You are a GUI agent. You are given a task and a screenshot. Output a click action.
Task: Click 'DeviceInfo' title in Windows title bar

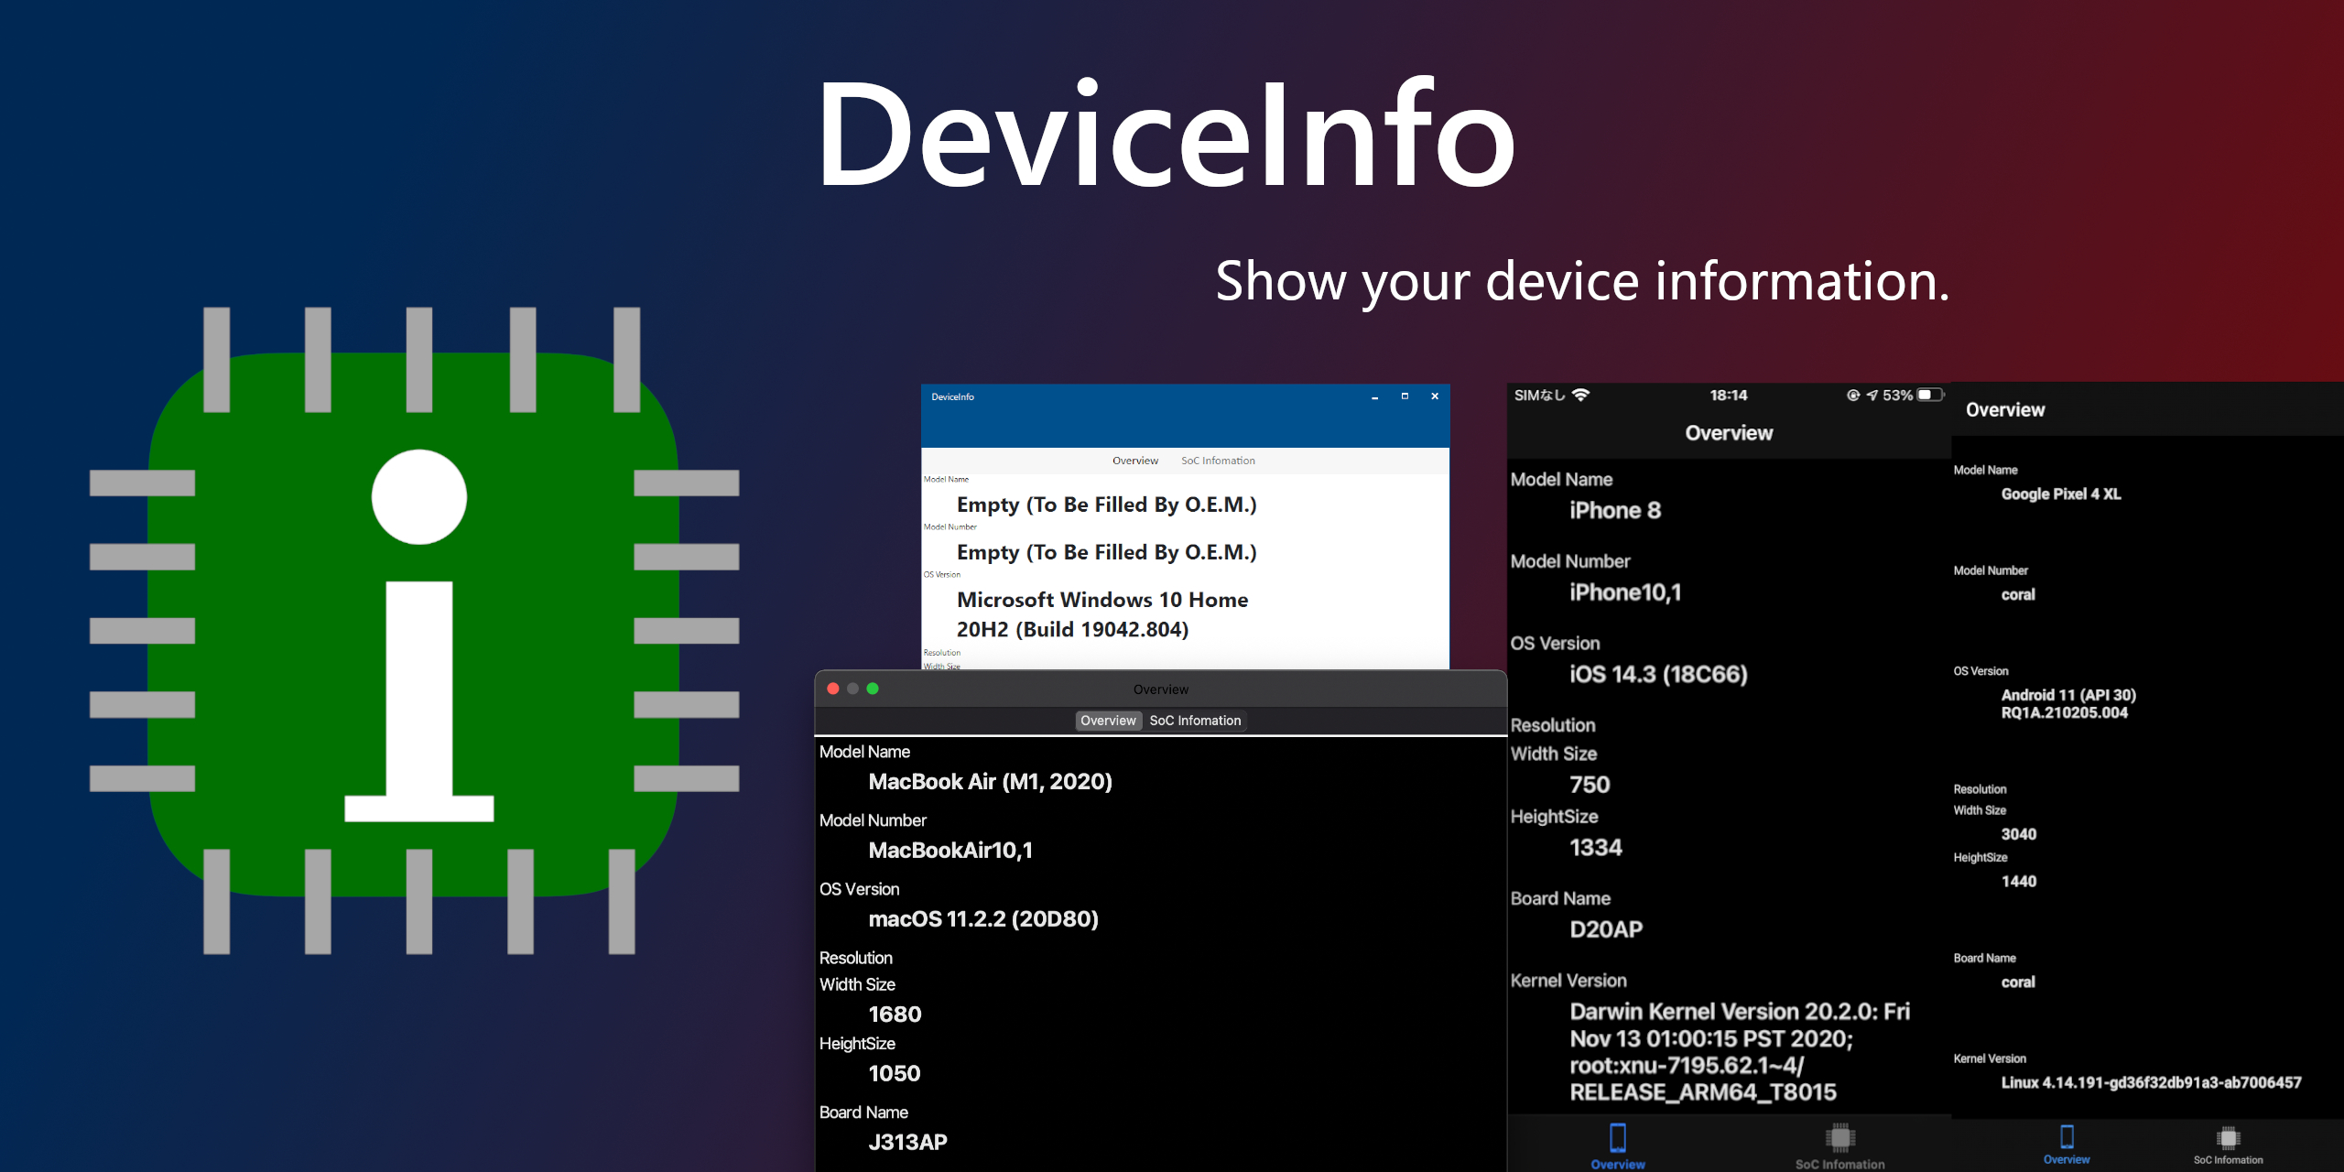coord(952,397)
